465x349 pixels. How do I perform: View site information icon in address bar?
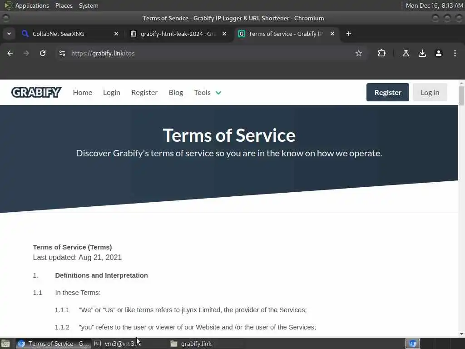click(x=62, y=53)
